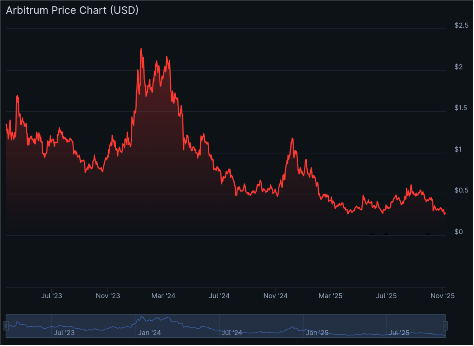The width and height of the screenshot is (474, 346).
Task: Click the end of the red price line
Action: tap(445, 214)
